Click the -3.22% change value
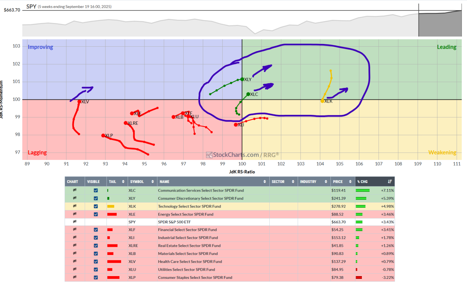 tap(388, 277)
